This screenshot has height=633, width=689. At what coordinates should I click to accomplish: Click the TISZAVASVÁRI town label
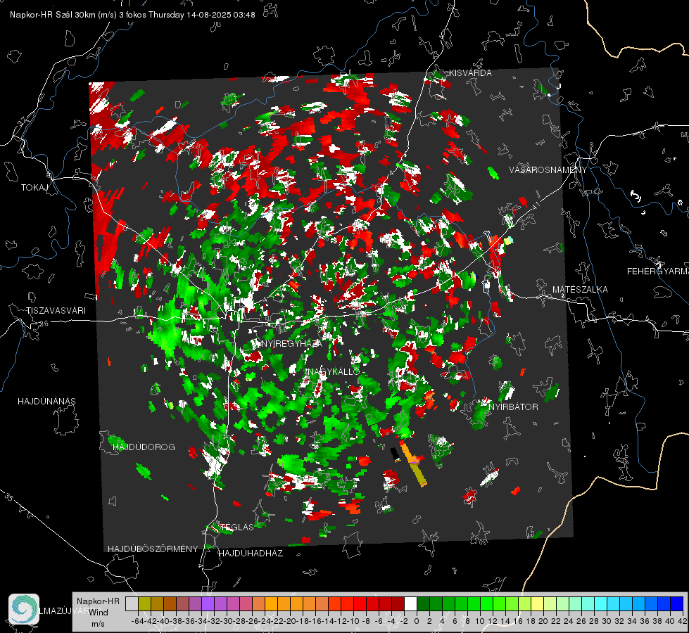[x=56, y=311]
